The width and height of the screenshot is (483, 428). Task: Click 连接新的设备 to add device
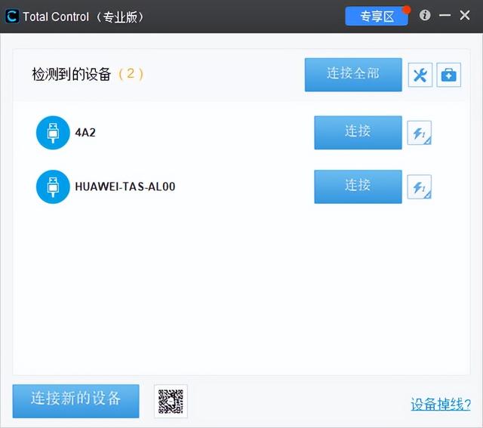click(75, 401)
